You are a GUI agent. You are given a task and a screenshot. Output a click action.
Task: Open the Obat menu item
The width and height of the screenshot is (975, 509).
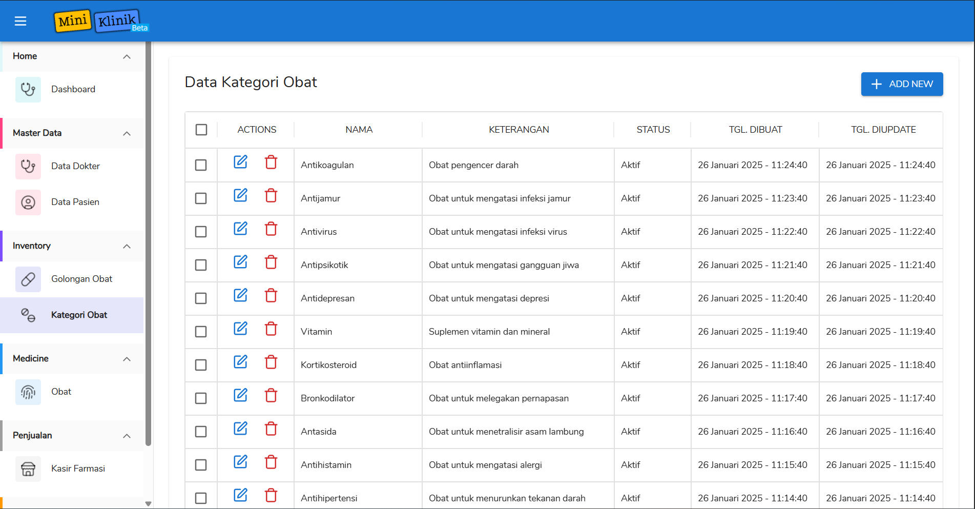pos(73,392)
